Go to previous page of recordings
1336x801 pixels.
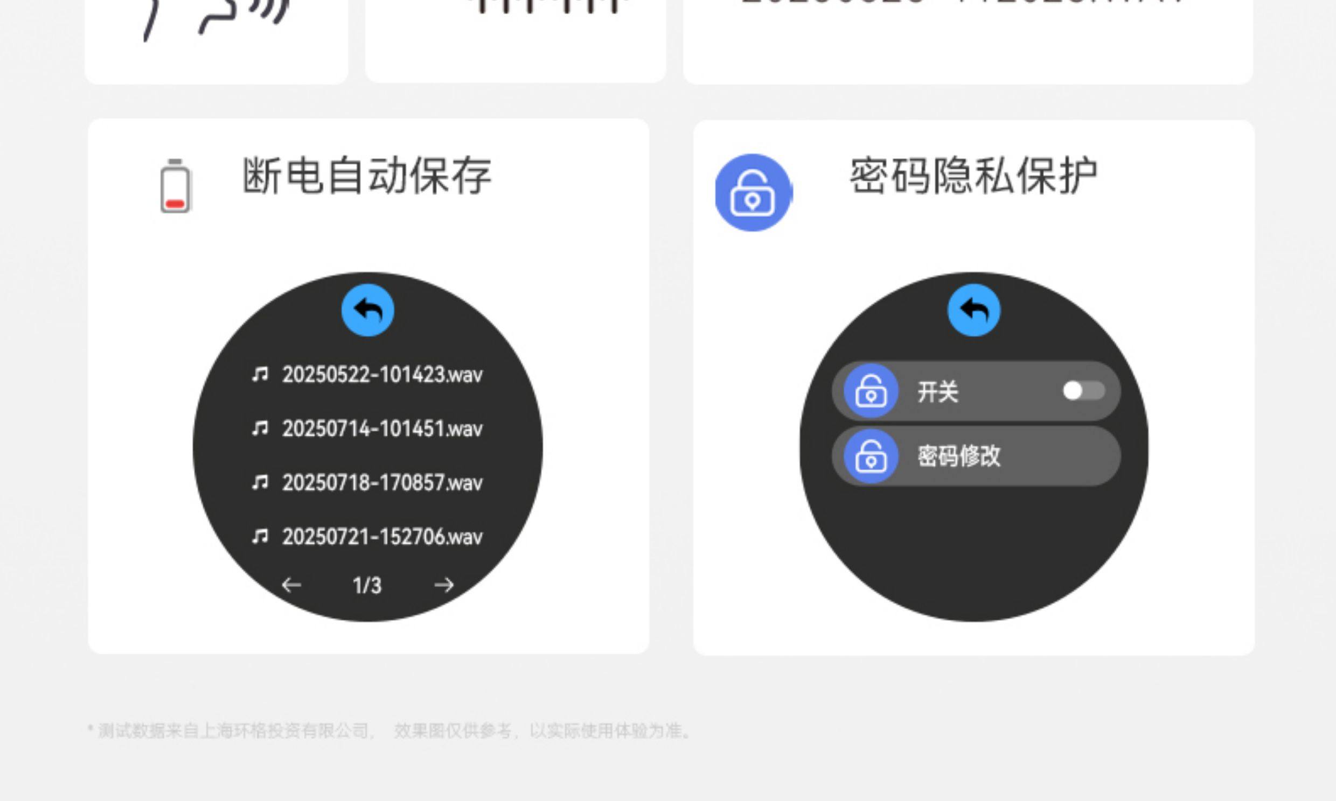click(291, 585)
